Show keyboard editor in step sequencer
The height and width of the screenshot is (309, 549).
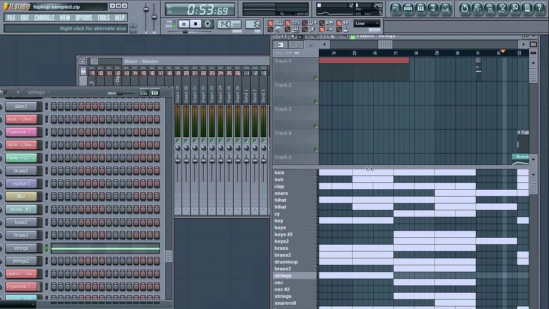(x=154, y=93)
